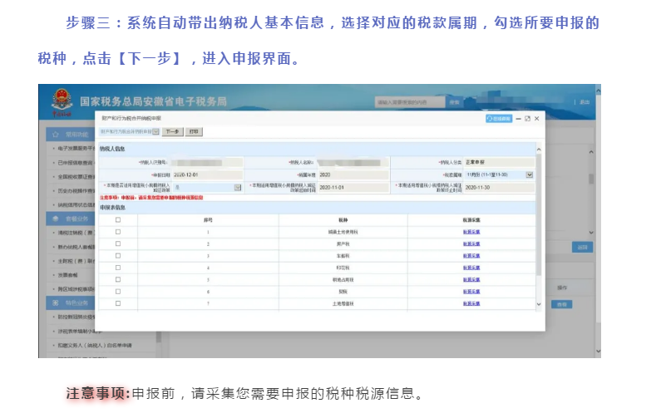Check the box for row 4 印花税
Image resolution: width=661 pixels, height=413 pixels.
click(x=118, y=268)
